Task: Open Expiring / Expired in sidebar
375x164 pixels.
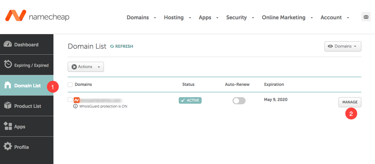Action: [x=27, y=65]
